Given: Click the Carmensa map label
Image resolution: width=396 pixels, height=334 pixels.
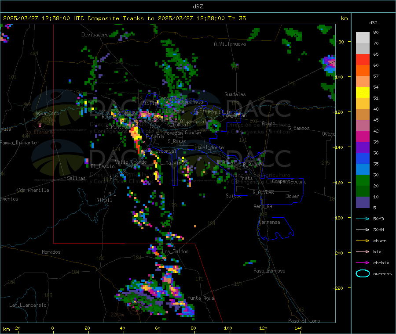Looking at the screenshot, I should tap(269, 222).
